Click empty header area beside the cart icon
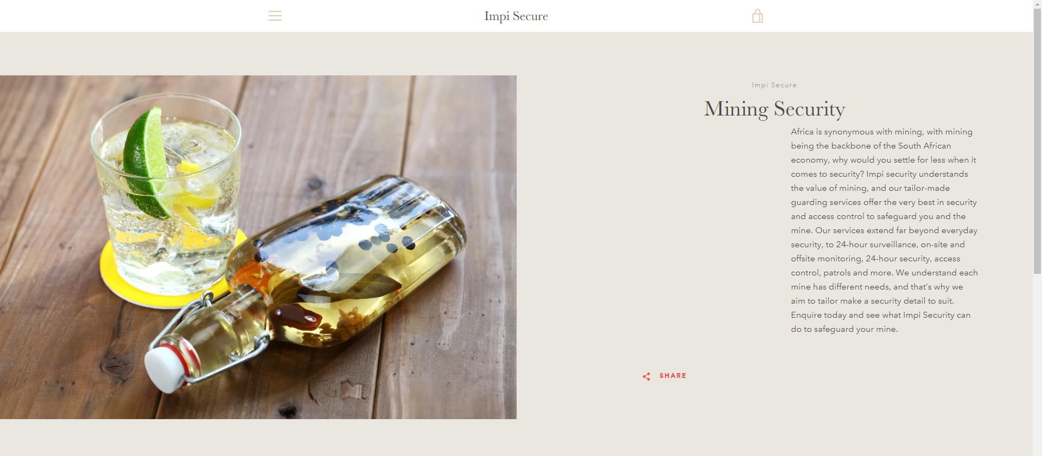1042x456 pixels. point(868,16)
